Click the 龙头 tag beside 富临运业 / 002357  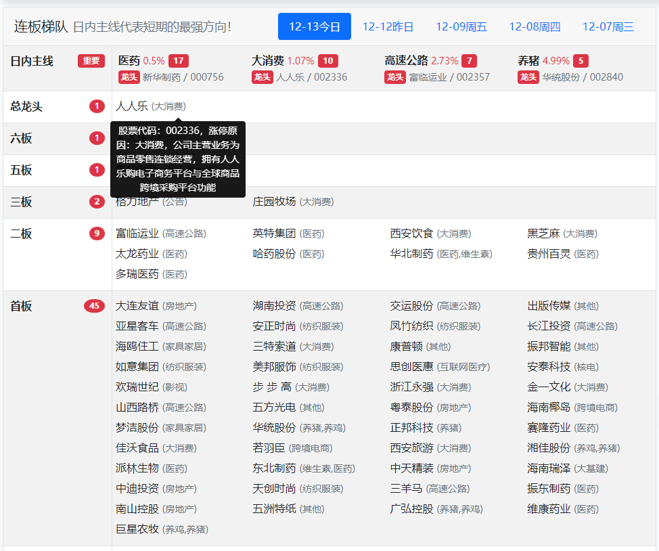point(395,77)
